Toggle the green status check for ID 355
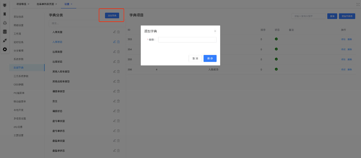Screen dimensions: 361x158 (276, 59)
